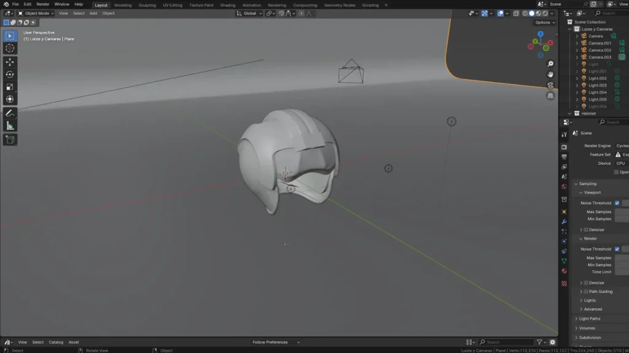The height and width of the screenshot is (353, 629).
Task: Click the Add Cube tool icon
Action: tap(10, 140)
